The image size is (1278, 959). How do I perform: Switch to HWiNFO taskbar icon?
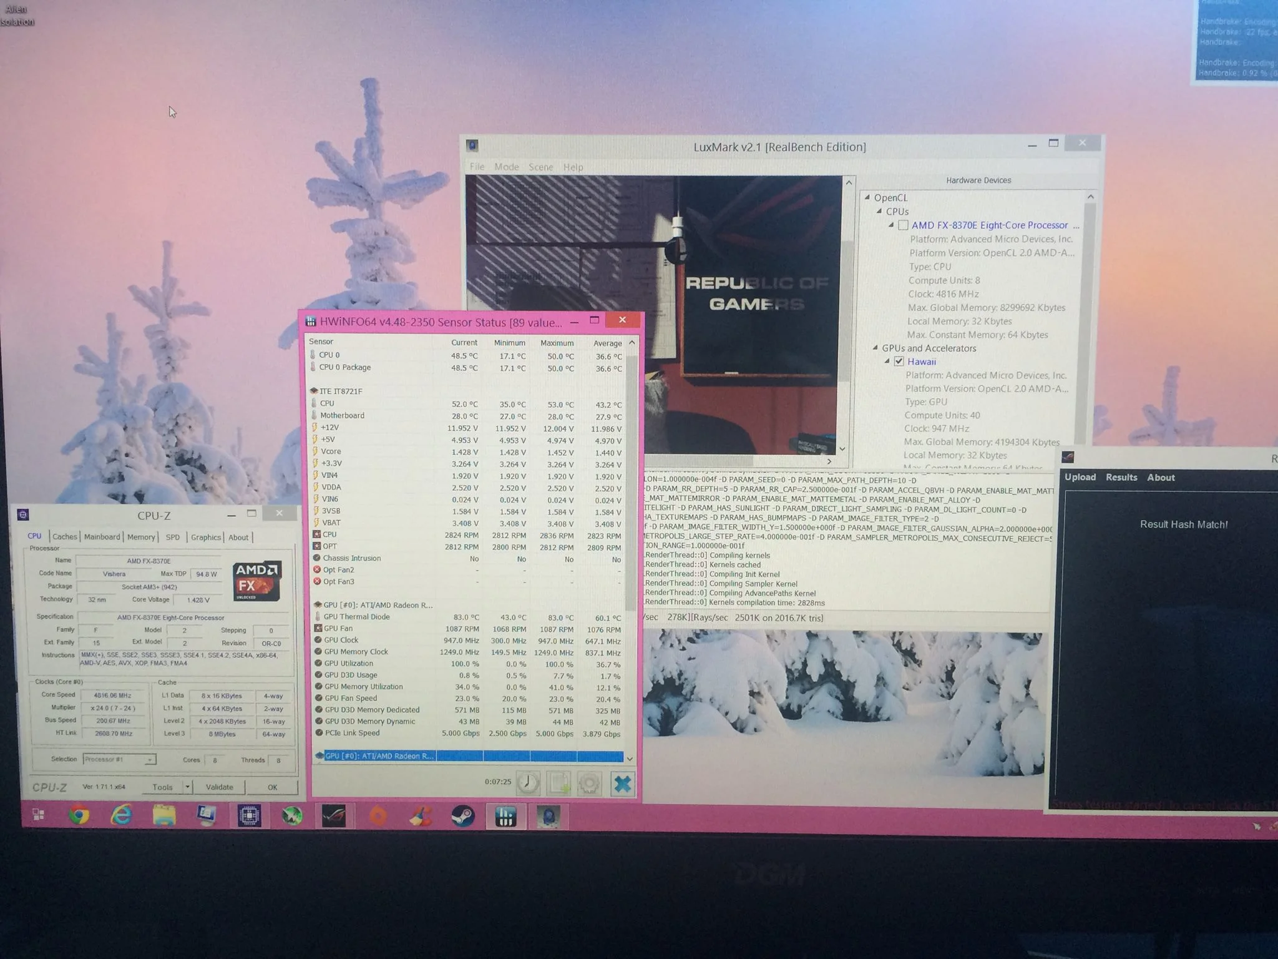[505, 817]
